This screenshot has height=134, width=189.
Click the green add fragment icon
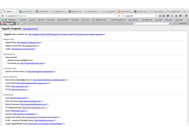pyautogui.click(x=18, y=24)
